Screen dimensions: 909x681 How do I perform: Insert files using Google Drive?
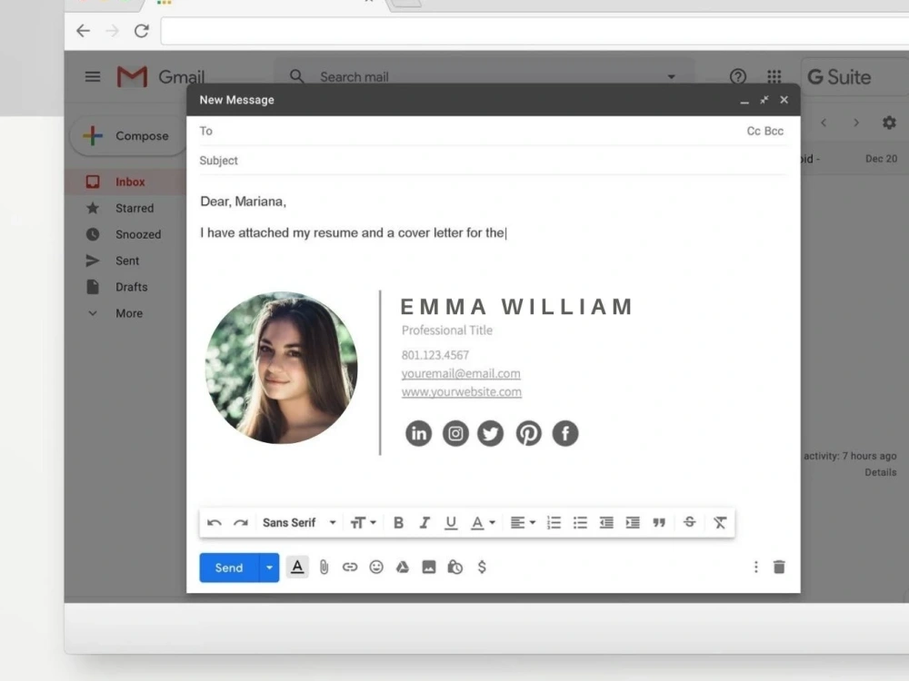403,567
